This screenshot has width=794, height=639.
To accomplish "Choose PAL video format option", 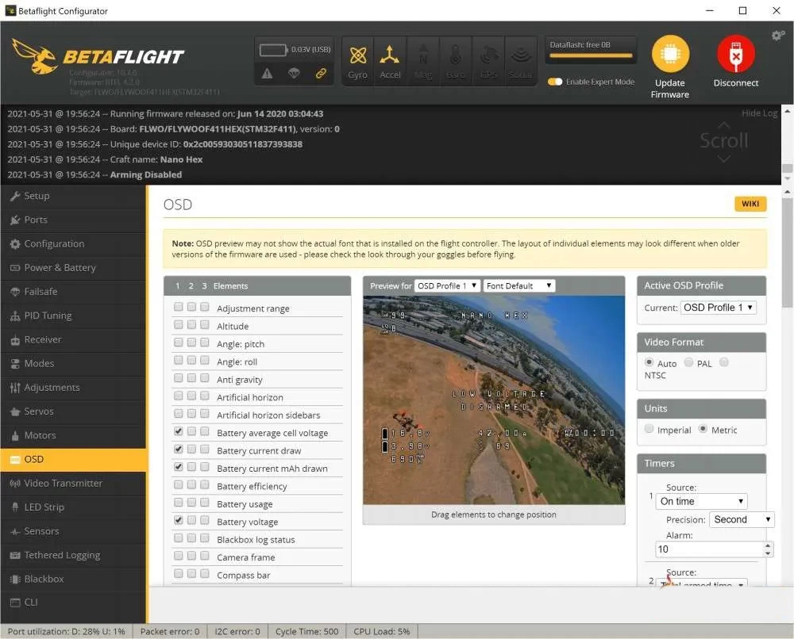I will click(x=688, y=362).
